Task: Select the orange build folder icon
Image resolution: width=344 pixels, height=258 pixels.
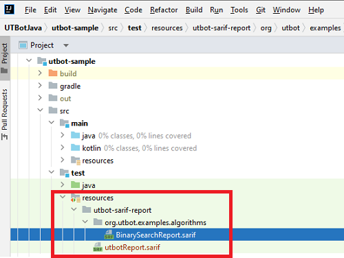Action: click(53, 73)
